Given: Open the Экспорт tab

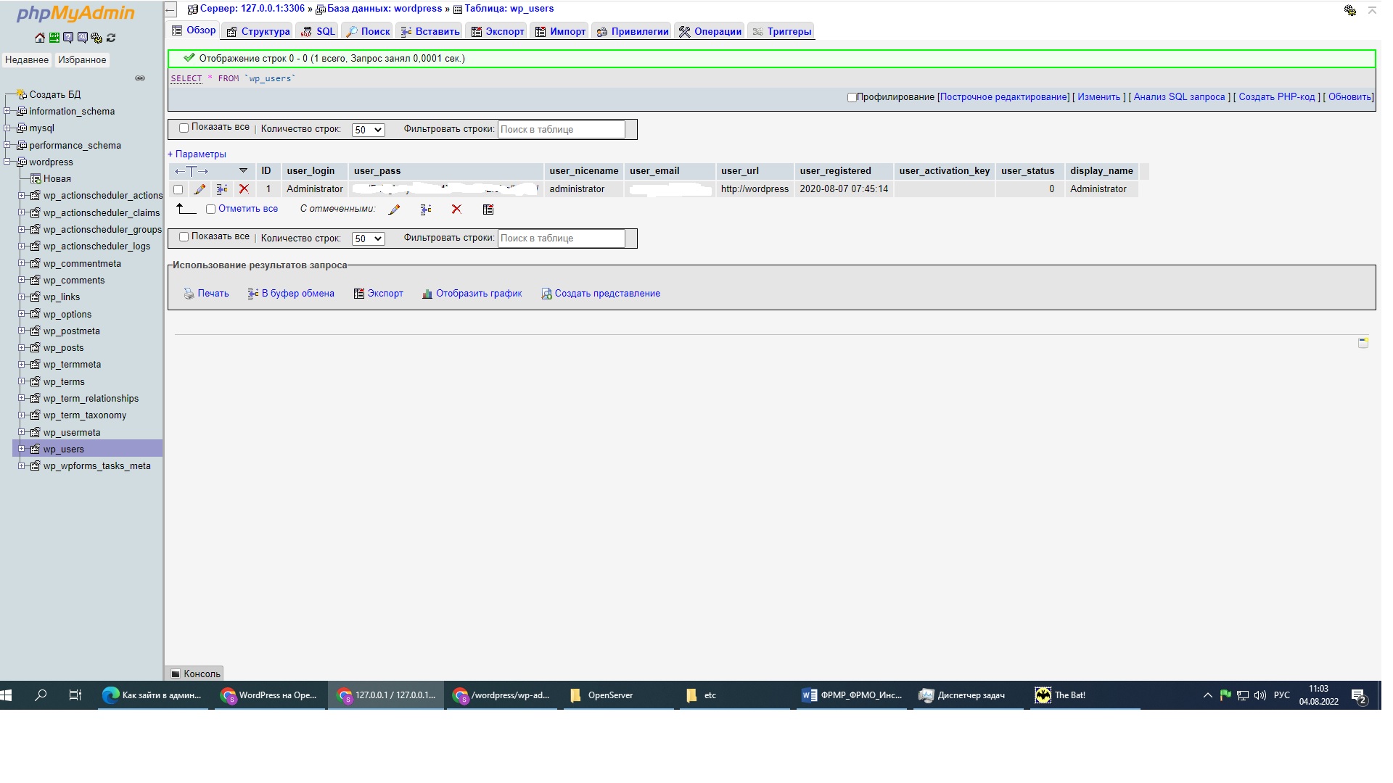Looking at the screenshot, I should tap(498, 31).
